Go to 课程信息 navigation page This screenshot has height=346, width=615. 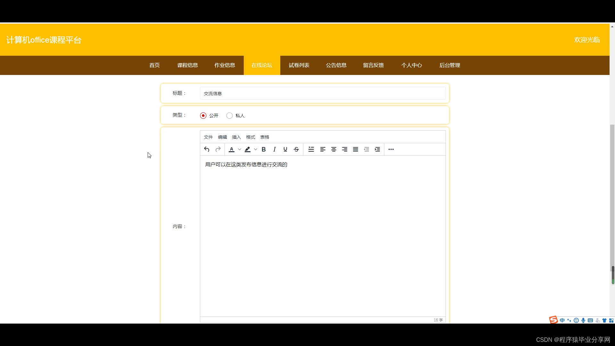pos(188,65)
